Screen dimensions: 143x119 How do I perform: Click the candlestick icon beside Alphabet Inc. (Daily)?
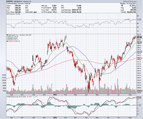(7, 35)
